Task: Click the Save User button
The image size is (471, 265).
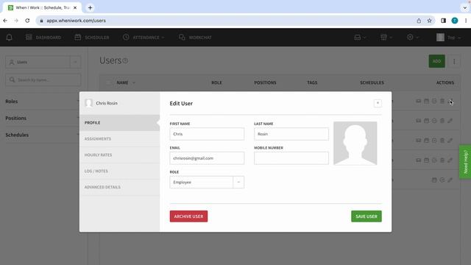Action: coord(366,216)
